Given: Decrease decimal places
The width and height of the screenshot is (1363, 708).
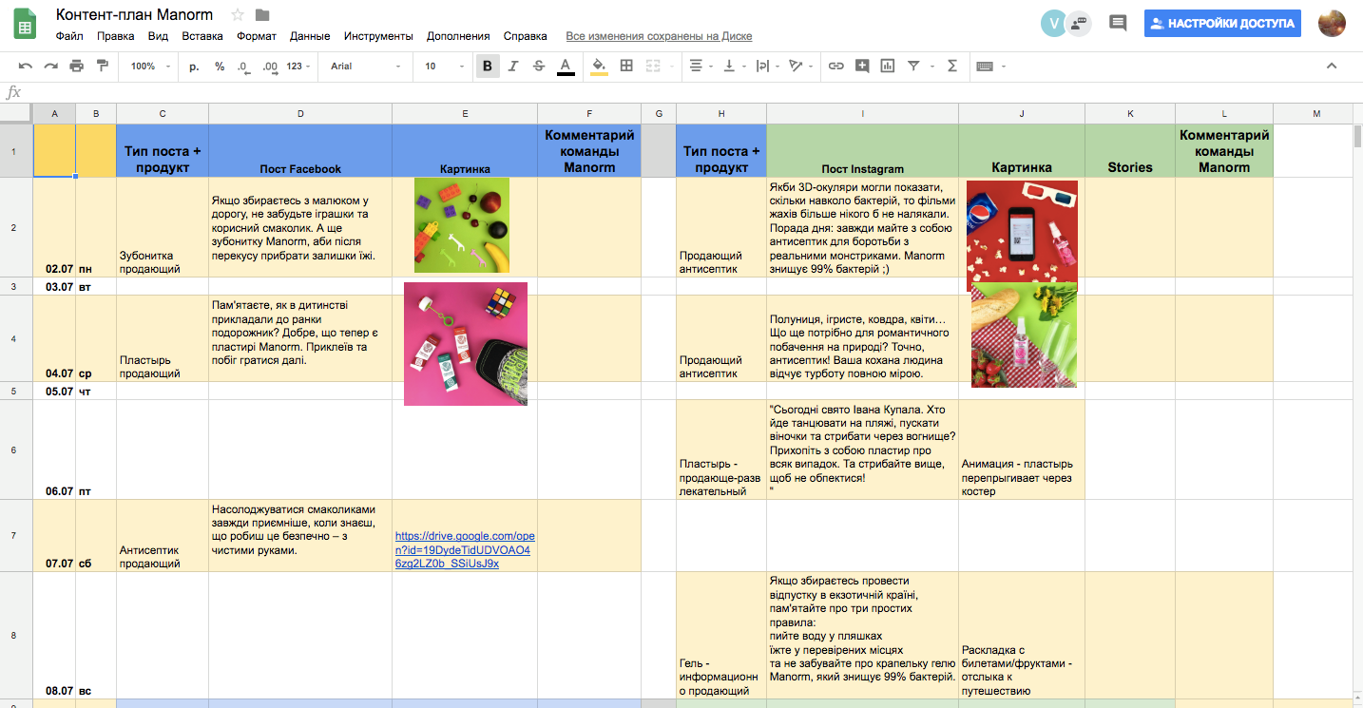Looking at the screenshot, I should pyautogui.click(x=243, y=66).
